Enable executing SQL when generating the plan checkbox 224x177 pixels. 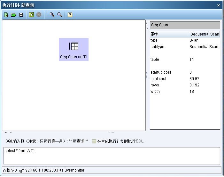[x=94, y=141]
